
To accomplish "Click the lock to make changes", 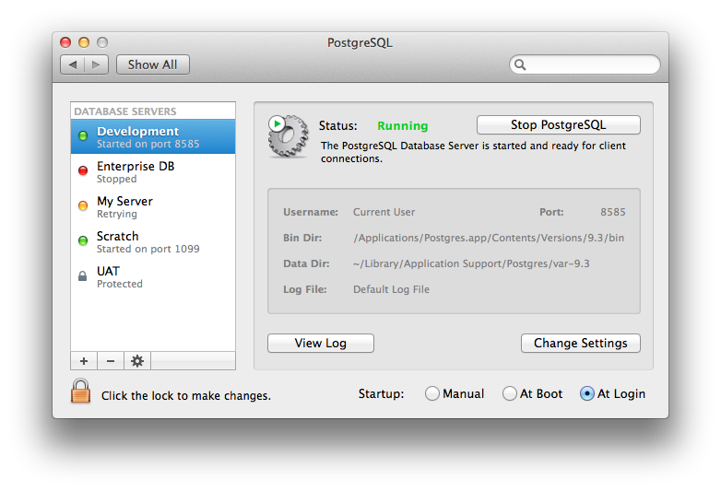I will click(x=80, y=391).
